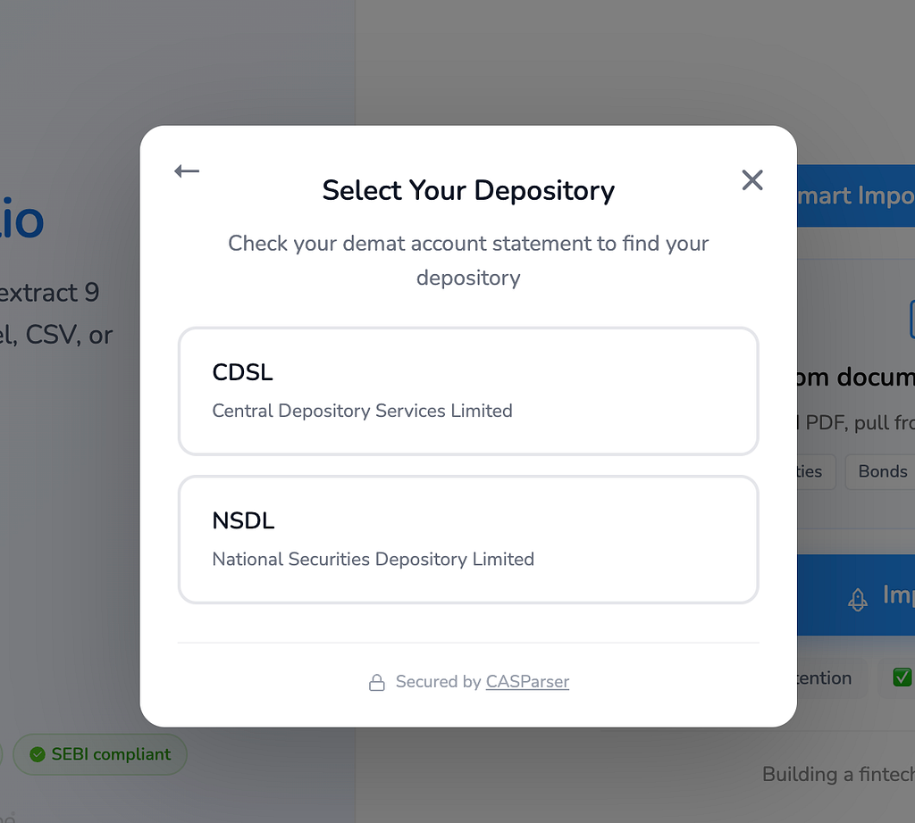Click the green checkmark in SEBI compliant
This screenshot has height=823, width=915.
38,755
